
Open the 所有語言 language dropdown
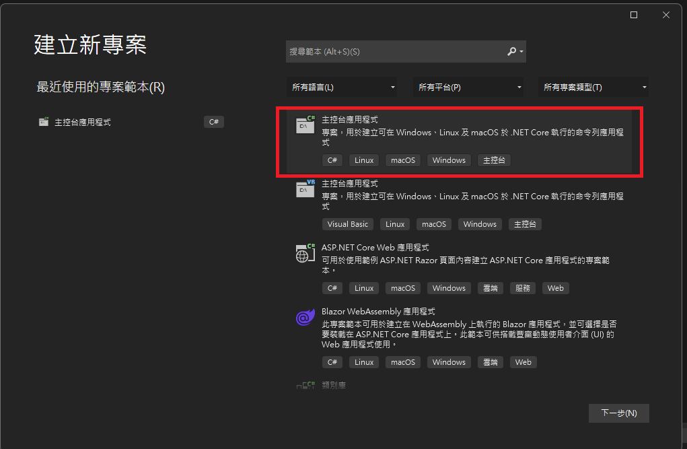pyautogui.click(x=341, y=88)
